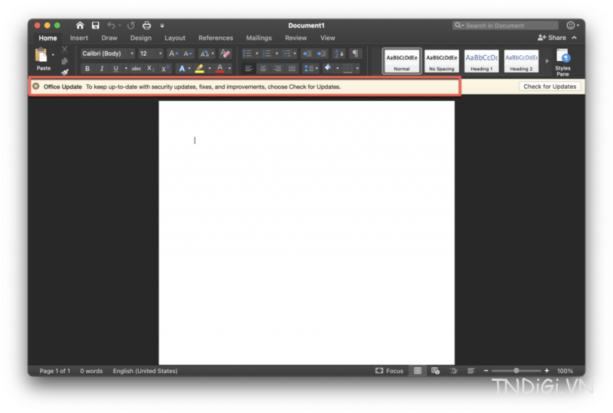Click the Clear Formatting eraser icon
Viewport: 613px width, 413px height.
tap(225, 54)
